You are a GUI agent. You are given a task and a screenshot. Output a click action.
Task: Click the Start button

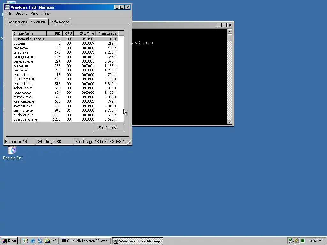coord(9,241)
